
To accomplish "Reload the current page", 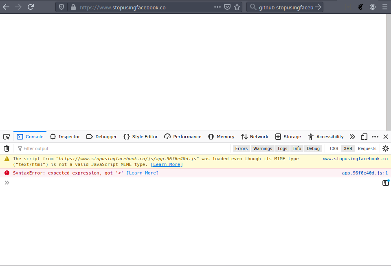I will [x=31, y=7].
